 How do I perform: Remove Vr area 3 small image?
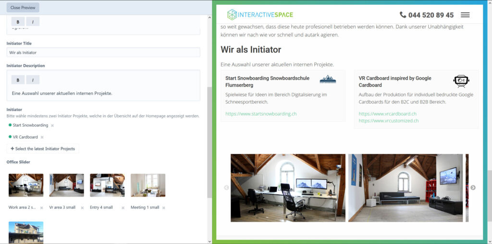(x=82, y=208)
